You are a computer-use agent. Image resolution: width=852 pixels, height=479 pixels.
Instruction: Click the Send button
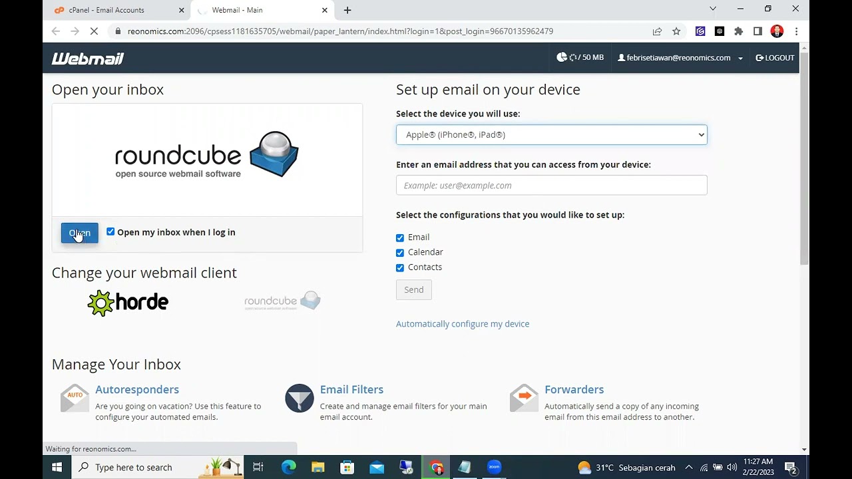click(413, 289)
